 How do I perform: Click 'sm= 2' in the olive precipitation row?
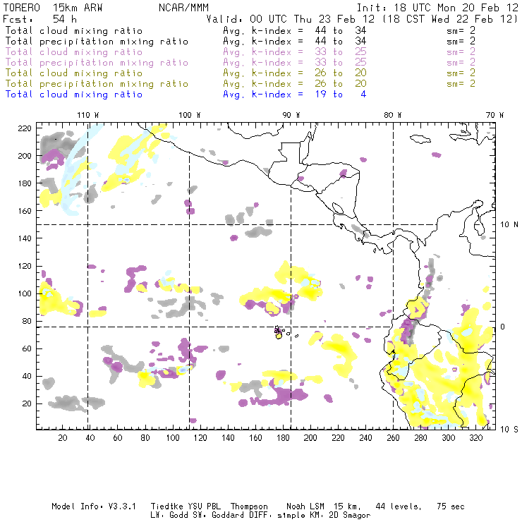click(x=461, y=83)
